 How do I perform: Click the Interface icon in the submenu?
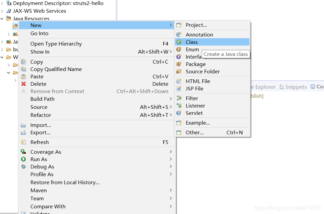click(x=179, y=57)
